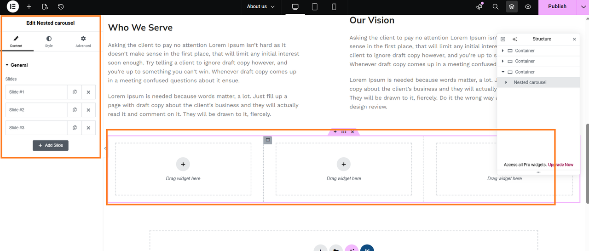Remove Slide #1

pyautogui.click(x=88, y=92)
